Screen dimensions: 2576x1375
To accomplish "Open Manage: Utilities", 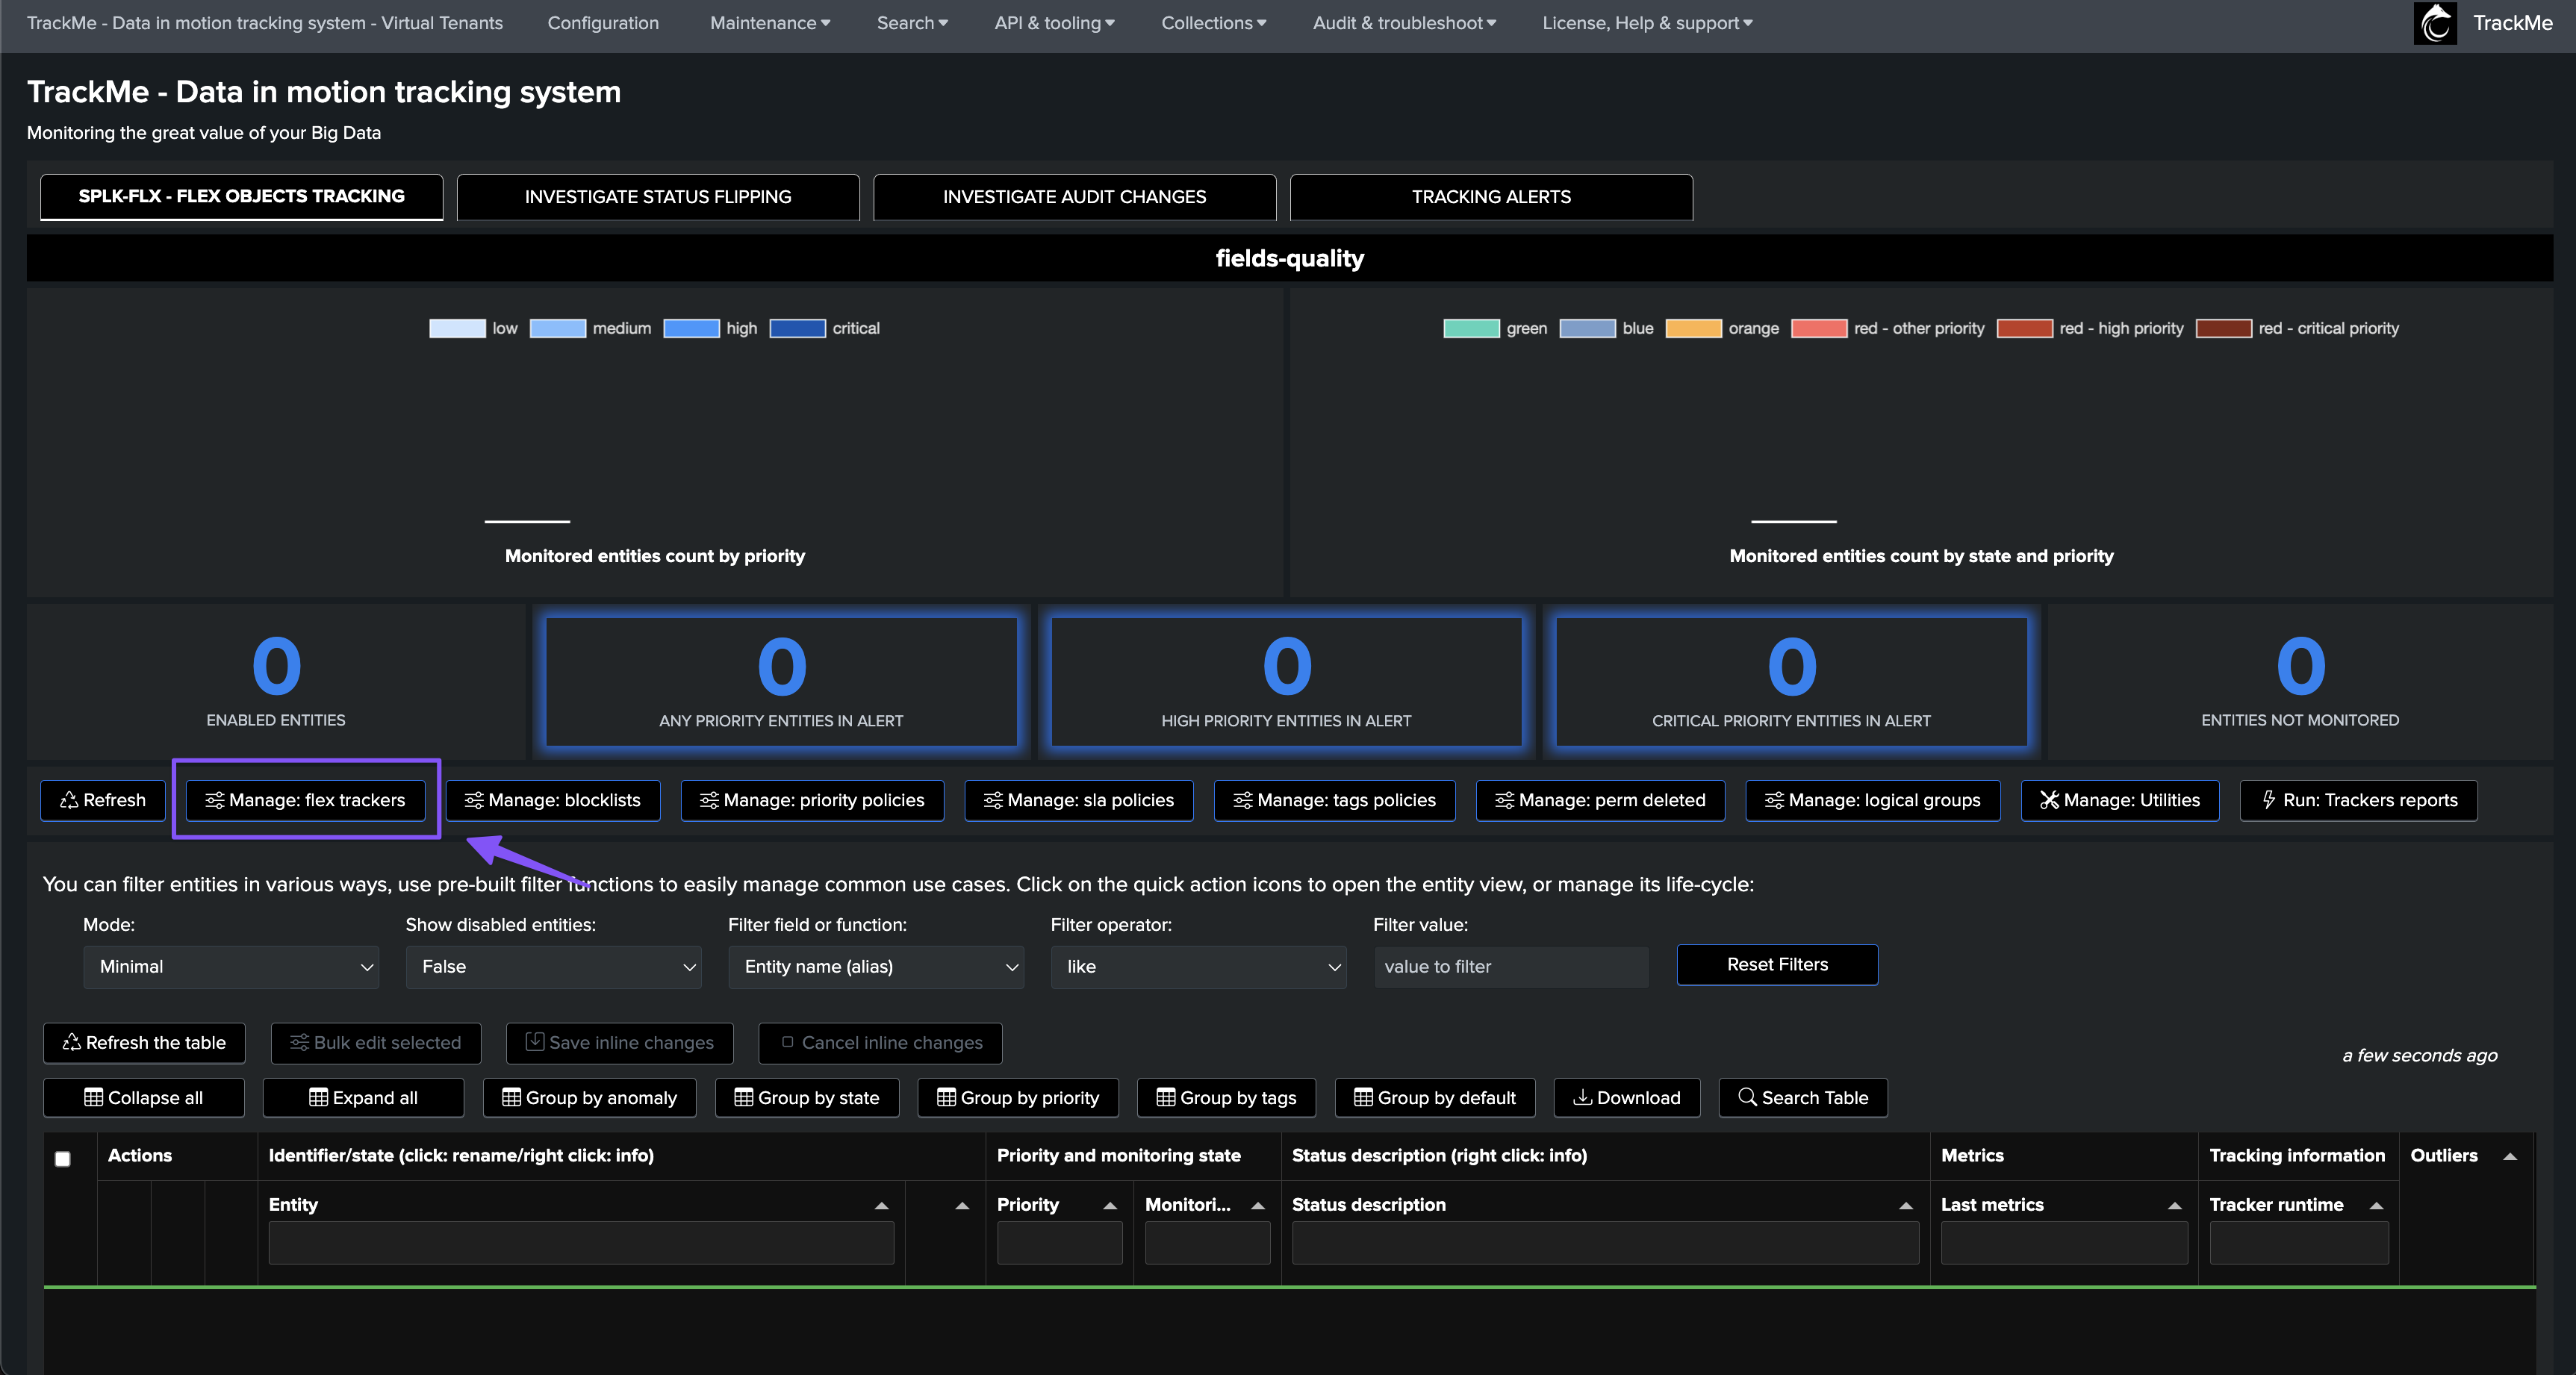I will [x=2120, y=800].
